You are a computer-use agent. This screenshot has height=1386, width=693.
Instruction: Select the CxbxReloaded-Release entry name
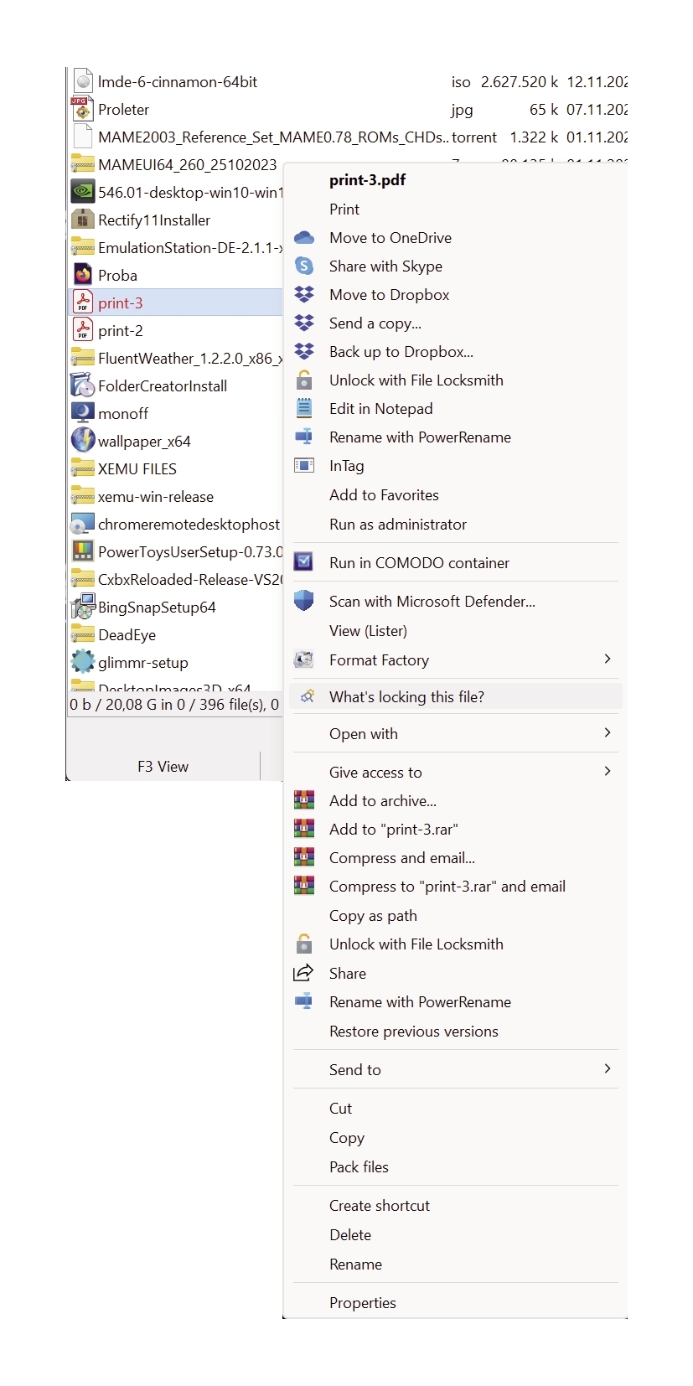tap(190, 580)
